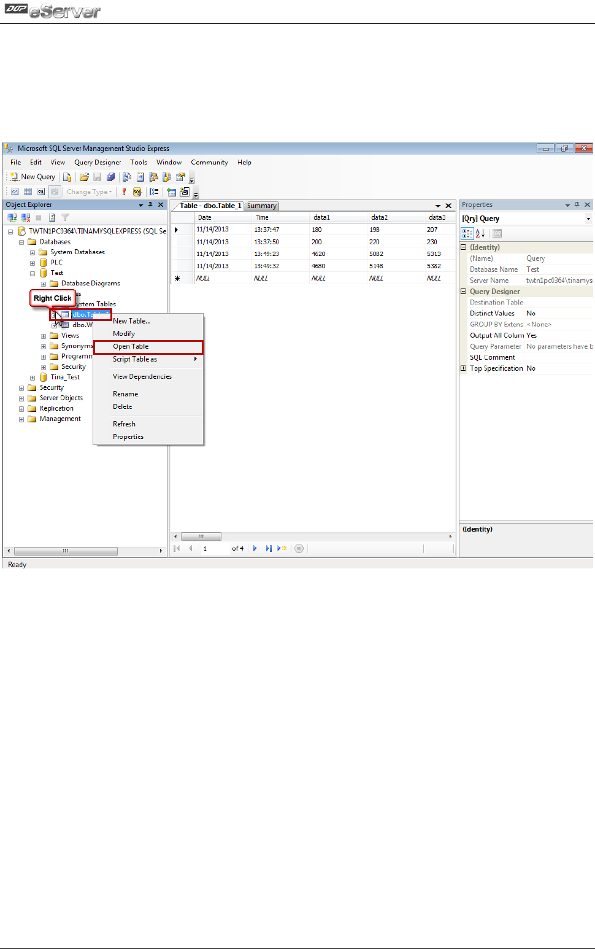Go to next record in navigator

(255, 549)
